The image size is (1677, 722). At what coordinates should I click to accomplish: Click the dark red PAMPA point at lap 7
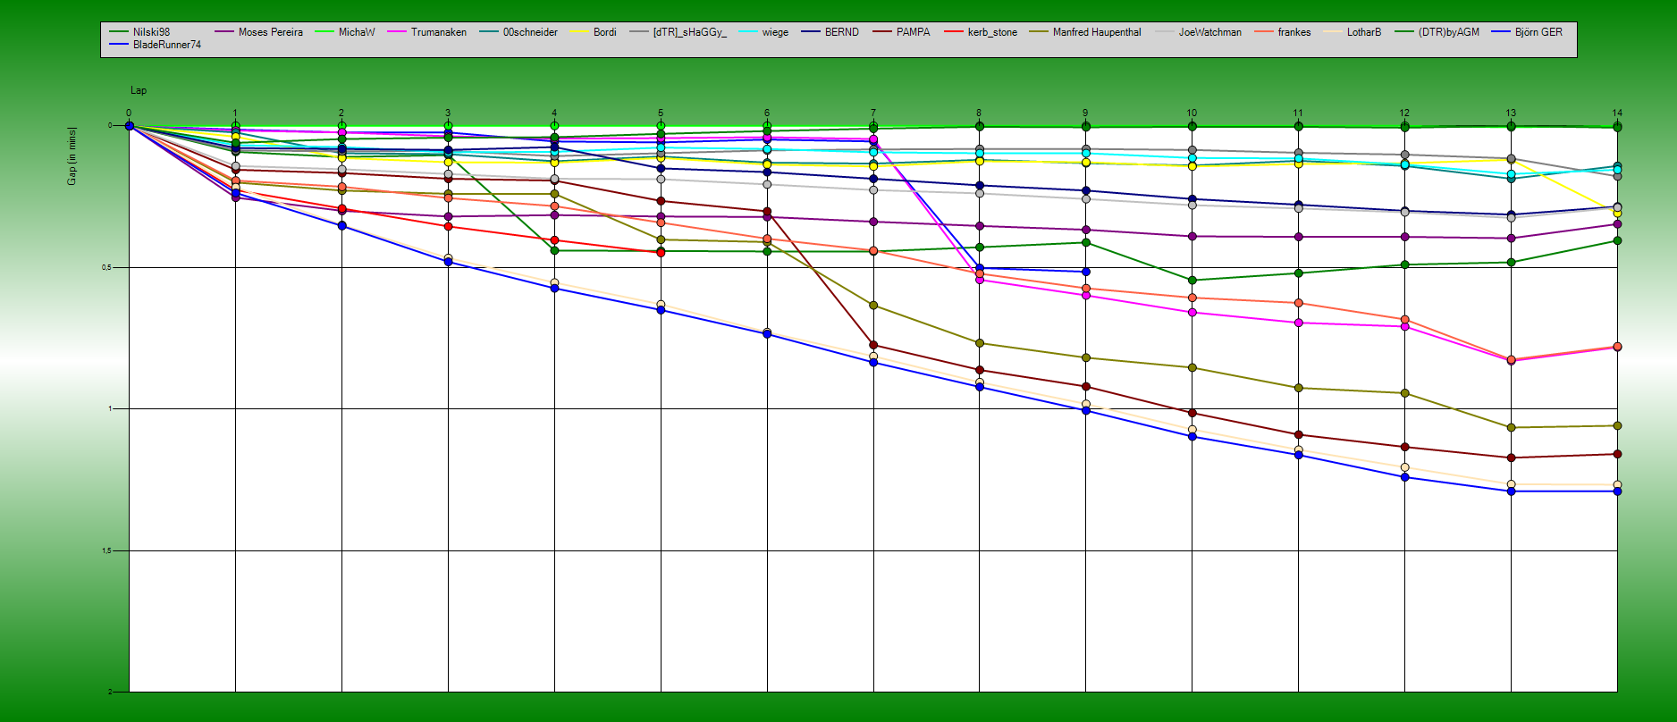click(873, 345)
